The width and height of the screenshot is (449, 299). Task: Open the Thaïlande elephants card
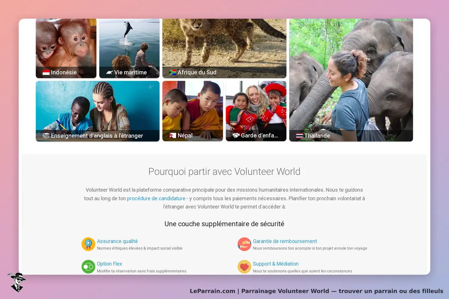pyautogui.click(x=351, y=80)
